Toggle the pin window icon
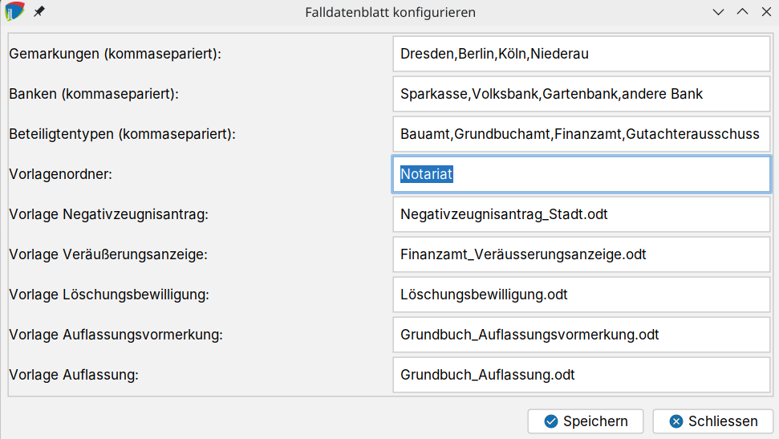The width and height of the screenshot is (779, 439). 39,11
